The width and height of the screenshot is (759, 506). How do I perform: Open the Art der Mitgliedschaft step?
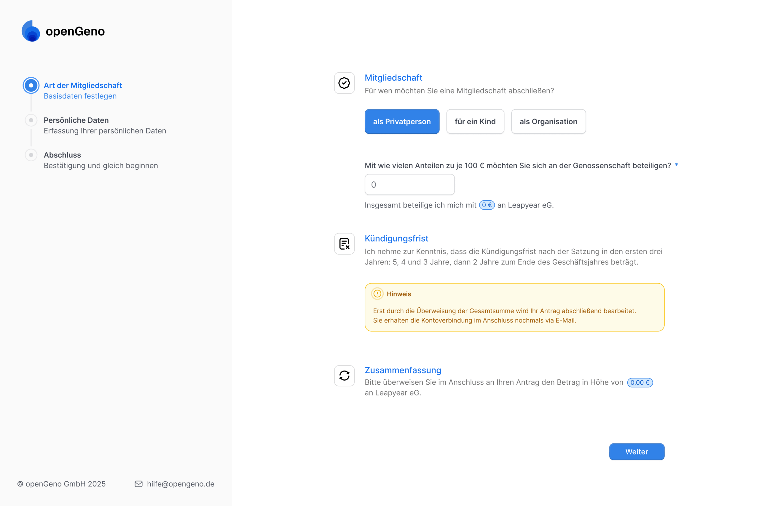pyautogui.click(x=83, y=85)
